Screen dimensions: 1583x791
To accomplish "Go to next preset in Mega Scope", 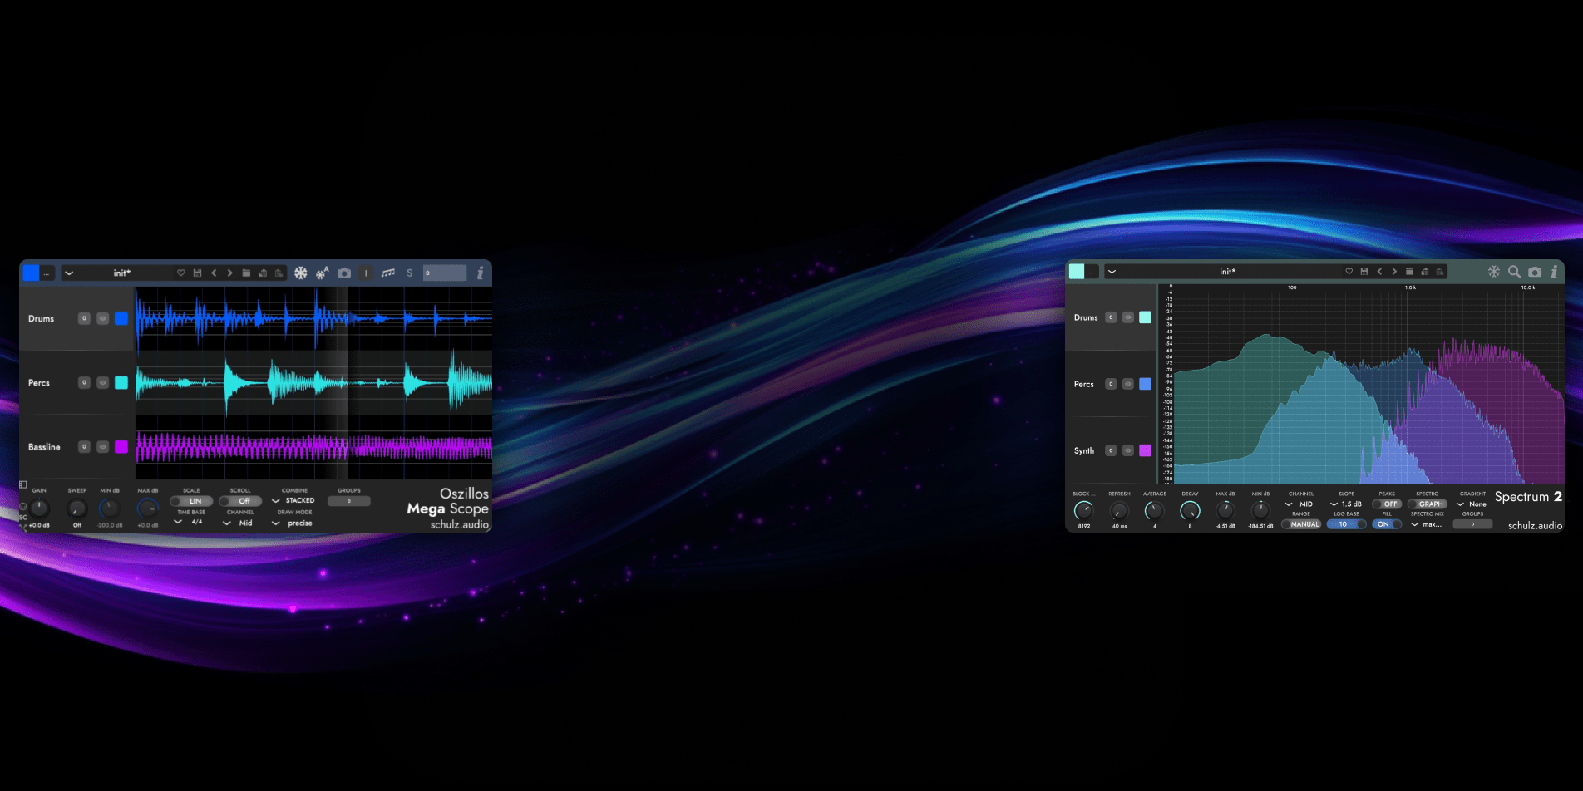I will [230, 273].
